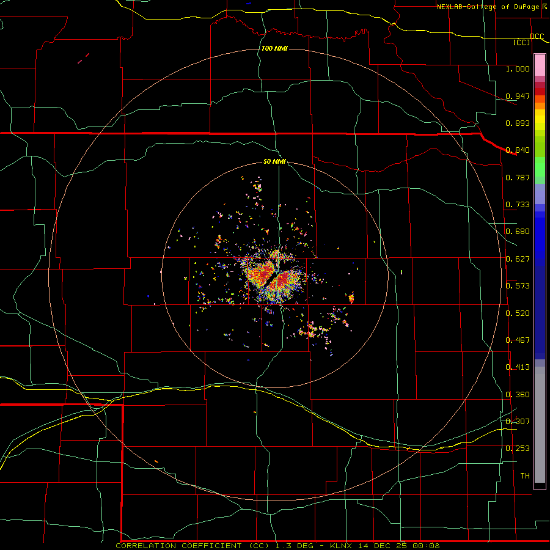Click the 0.733 legend value
Screen dimensions: 550x550
[518, 205]
